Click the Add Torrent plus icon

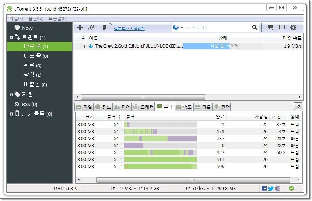pos(80,28)
